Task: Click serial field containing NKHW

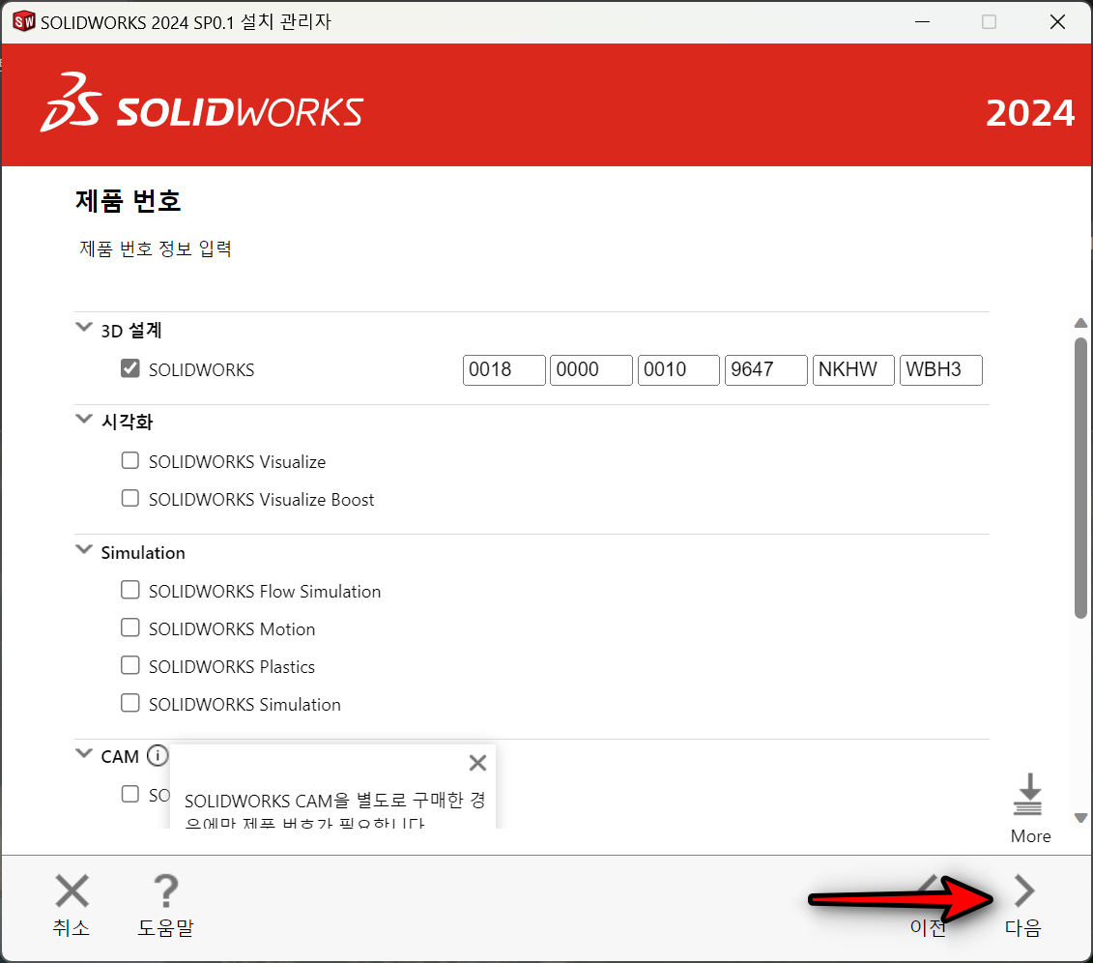Action: tap(853, 370)
